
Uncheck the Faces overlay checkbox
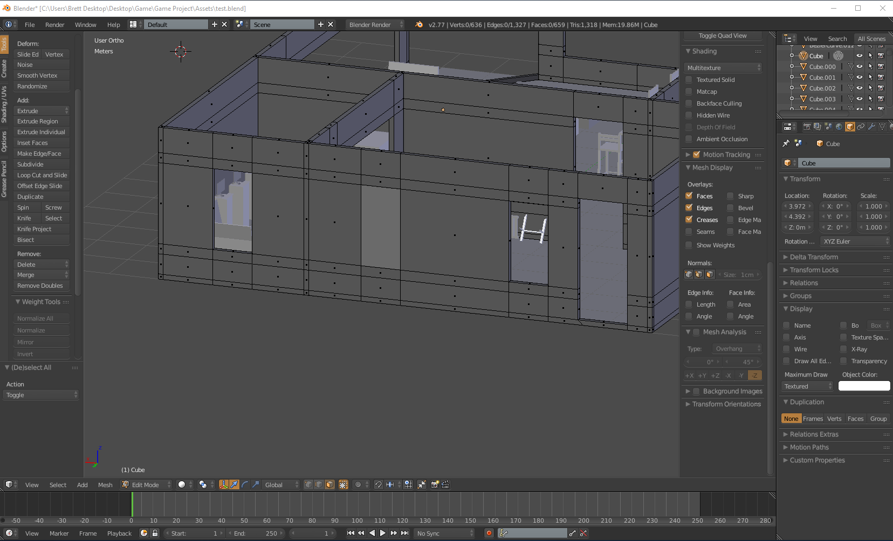(x=689, y=196)
